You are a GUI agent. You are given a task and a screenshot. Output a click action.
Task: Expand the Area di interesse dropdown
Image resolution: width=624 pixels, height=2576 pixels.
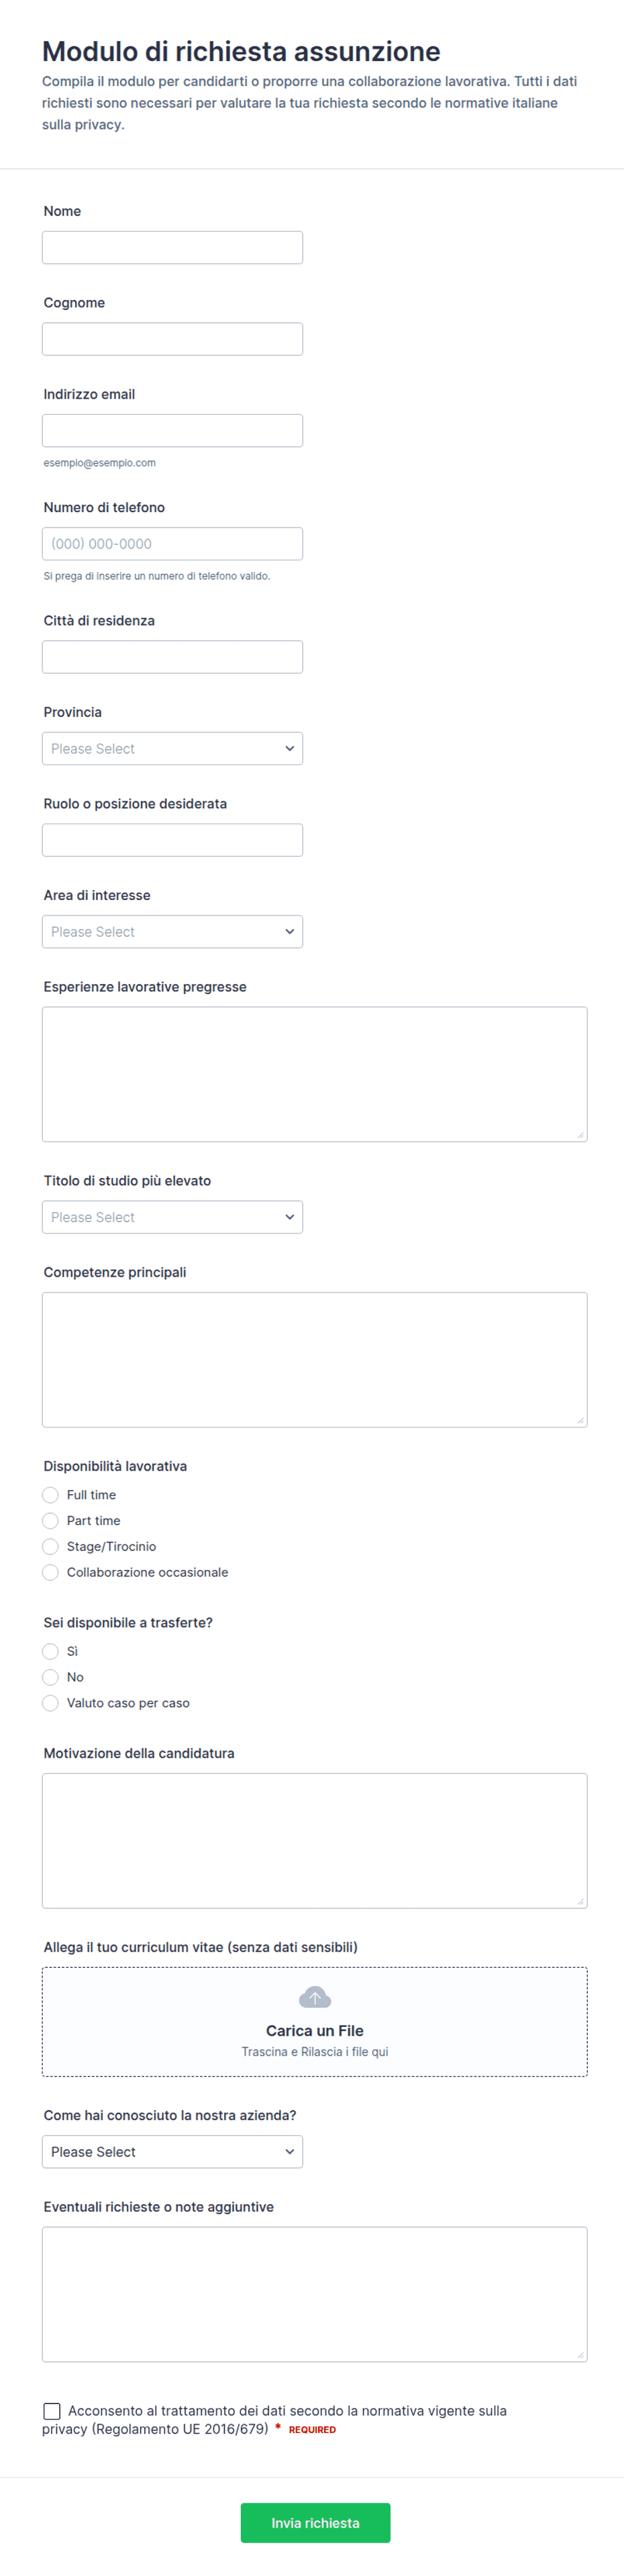[172, 931]
